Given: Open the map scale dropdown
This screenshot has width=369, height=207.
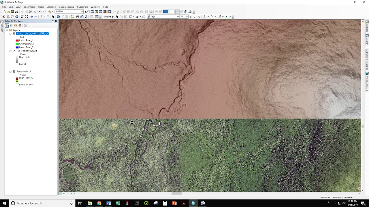Looking at the screenshot, I should coord(82,11).
